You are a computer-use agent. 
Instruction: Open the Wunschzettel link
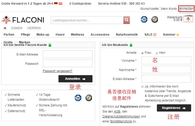coord(149,9)
